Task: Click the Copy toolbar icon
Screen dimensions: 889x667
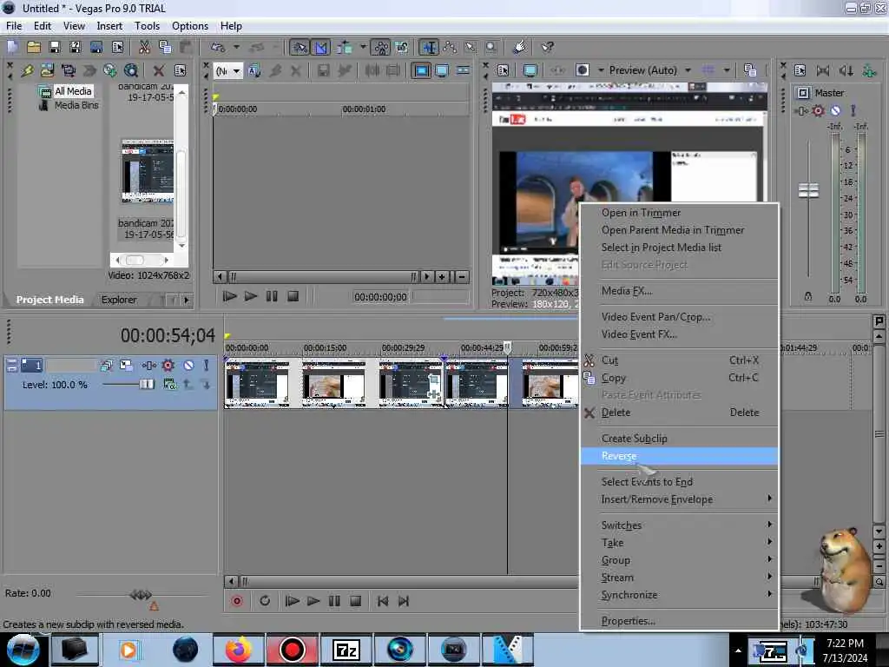Action: [x=165, y=47]
